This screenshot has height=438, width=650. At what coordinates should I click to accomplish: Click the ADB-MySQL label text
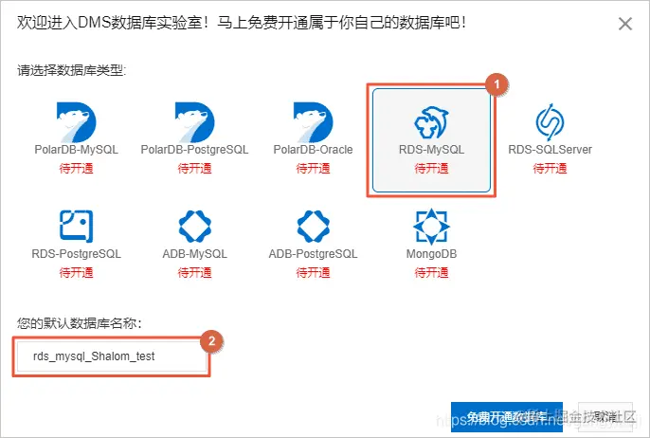click(195, 253)
